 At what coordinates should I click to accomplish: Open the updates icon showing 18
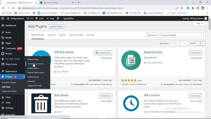tap(30, 19)
